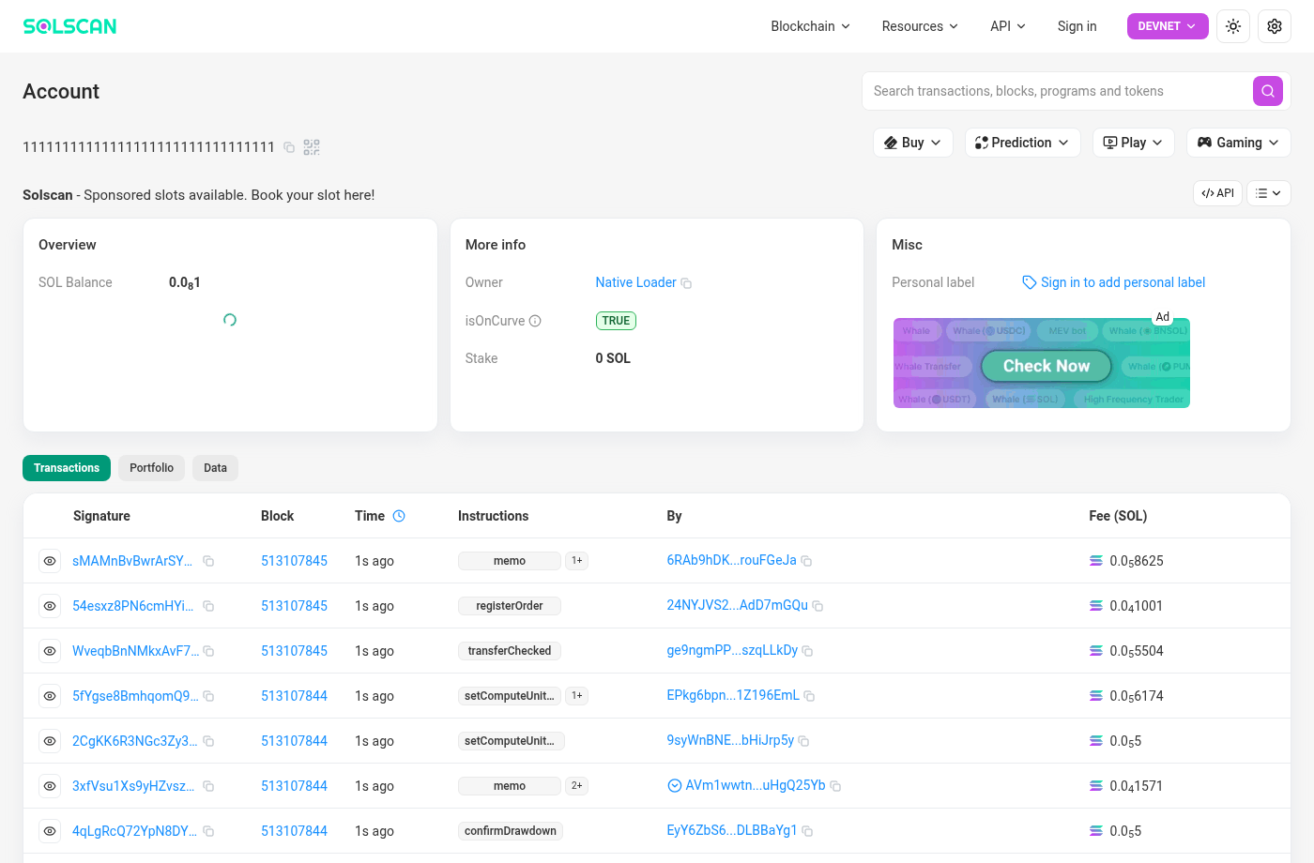Preview transaction 5fYgse8BmhqomQ9 with eye icon
This screenshot has height=863, width=1314.
pyautogui.click(x=50, y=696)
